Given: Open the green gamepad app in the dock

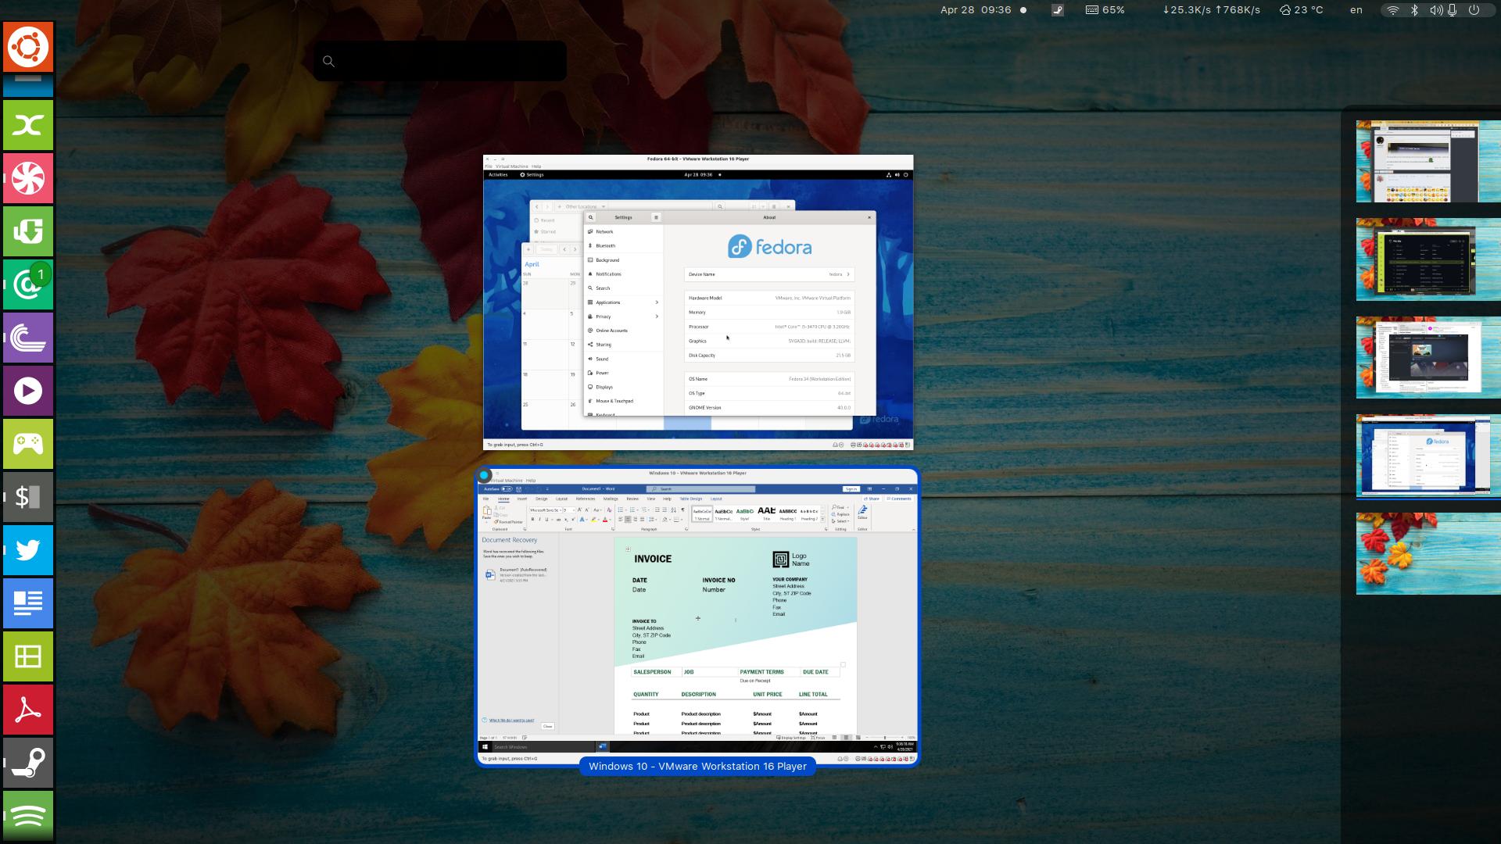Looking at the screenshot, I should (28, 444).
